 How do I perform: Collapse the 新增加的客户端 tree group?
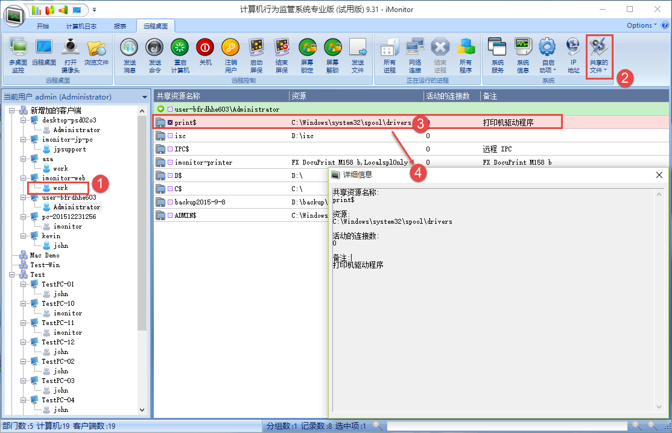[12, 110]
